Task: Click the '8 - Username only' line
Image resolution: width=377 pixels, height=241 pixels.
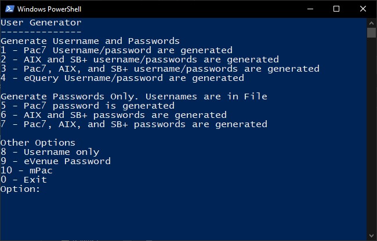Action: 50,152
